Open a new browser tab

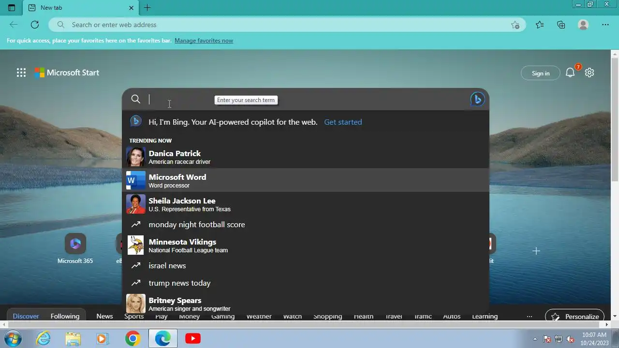147,8
